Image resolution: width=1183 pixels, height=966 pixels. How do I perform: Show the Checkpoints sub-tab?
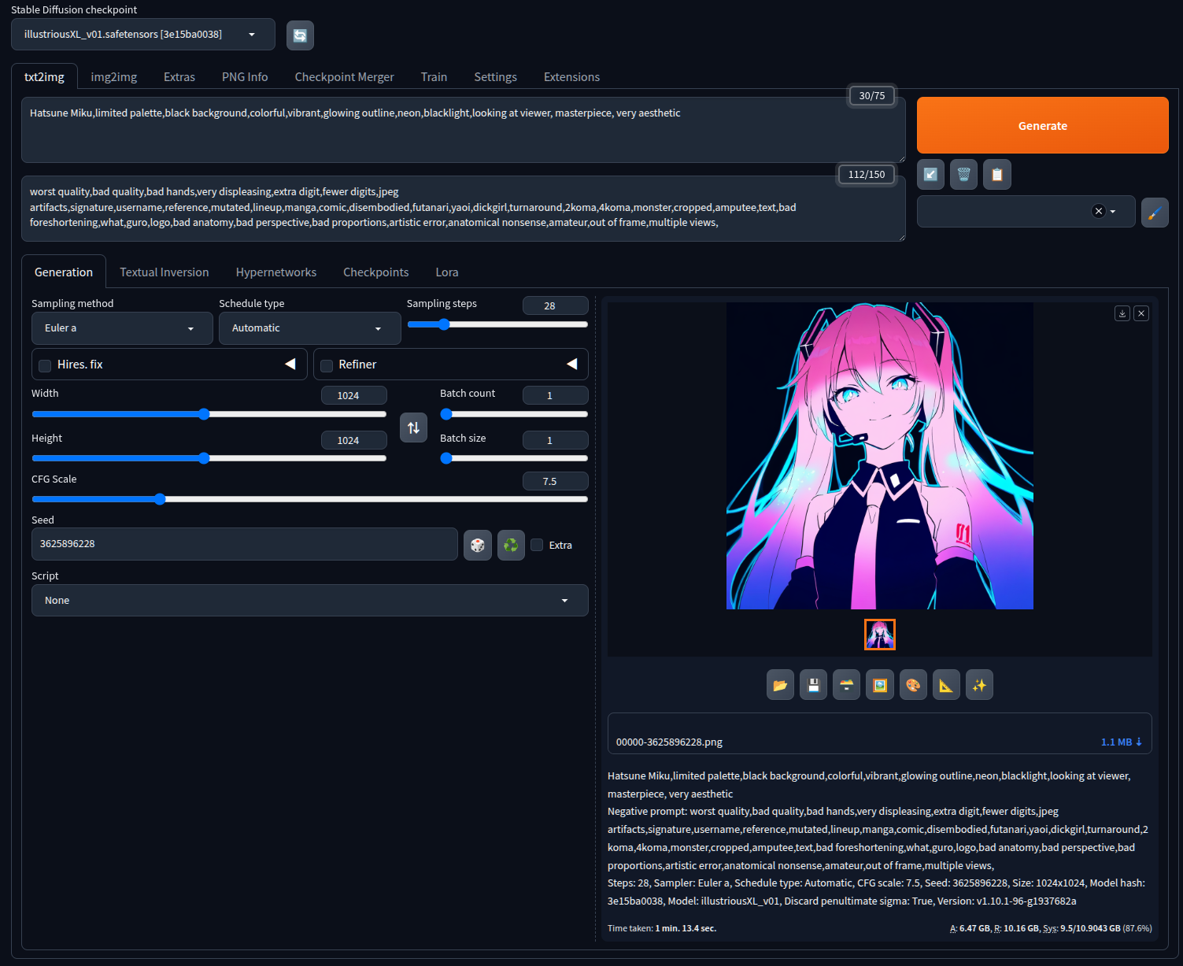(x=376, y=272)
